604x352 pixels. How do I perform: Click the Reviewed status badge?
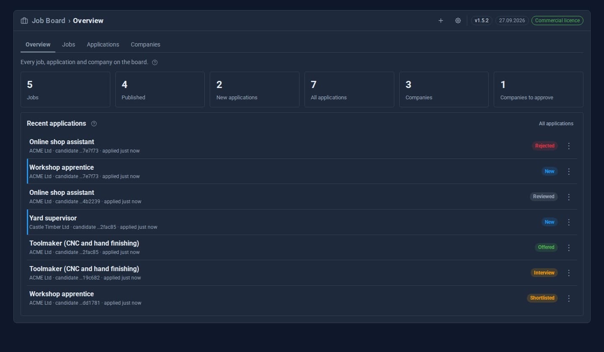point(544,197)
